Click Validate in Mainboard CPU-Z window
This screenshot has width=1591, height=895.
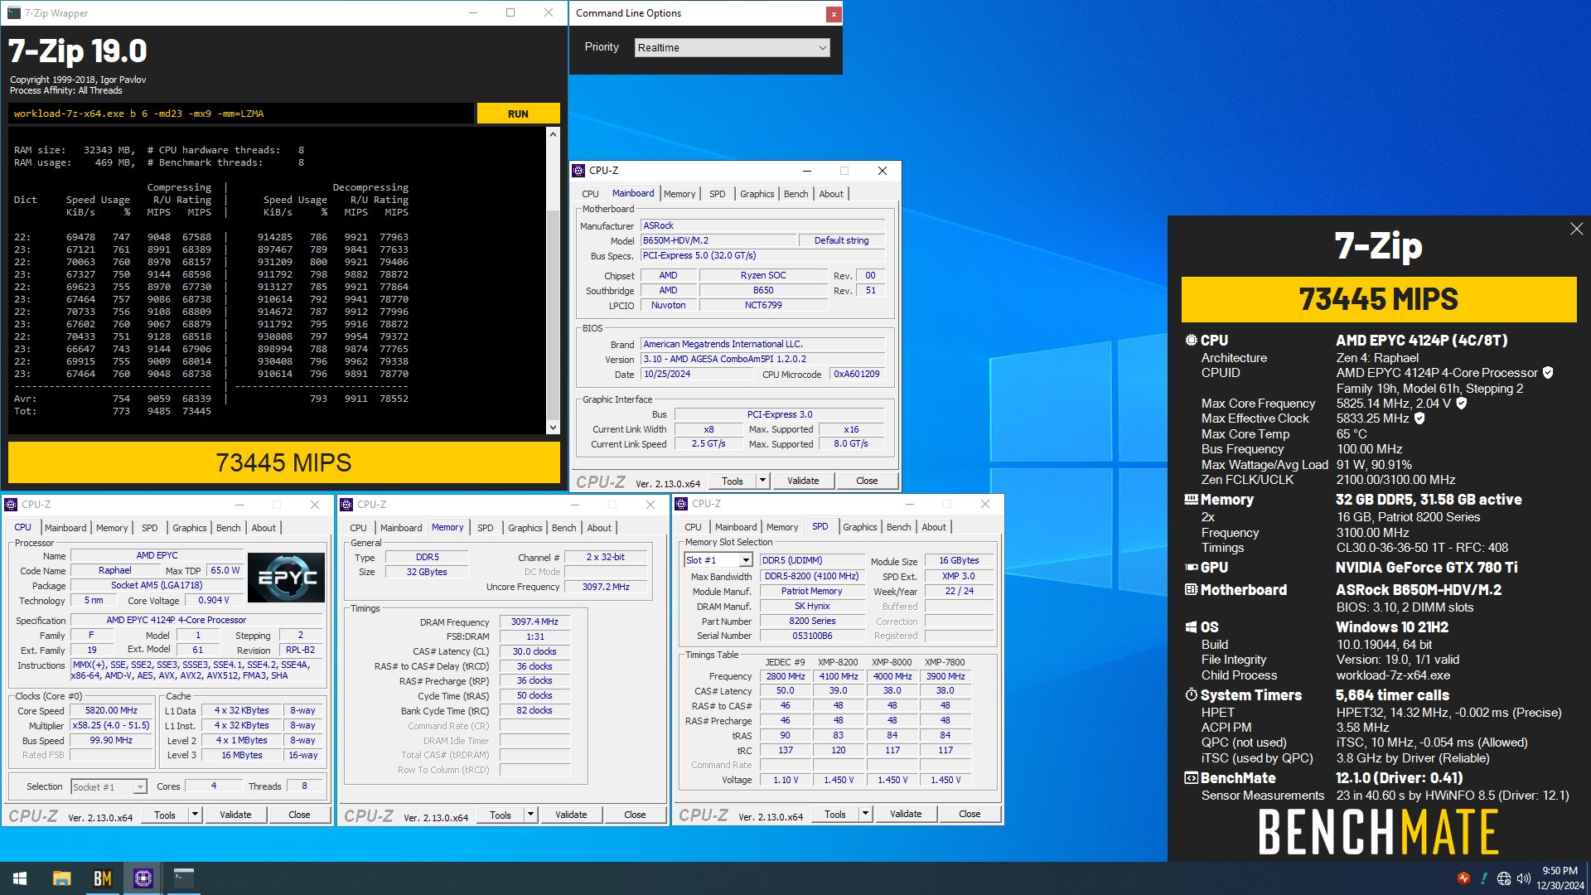point(803,481)
